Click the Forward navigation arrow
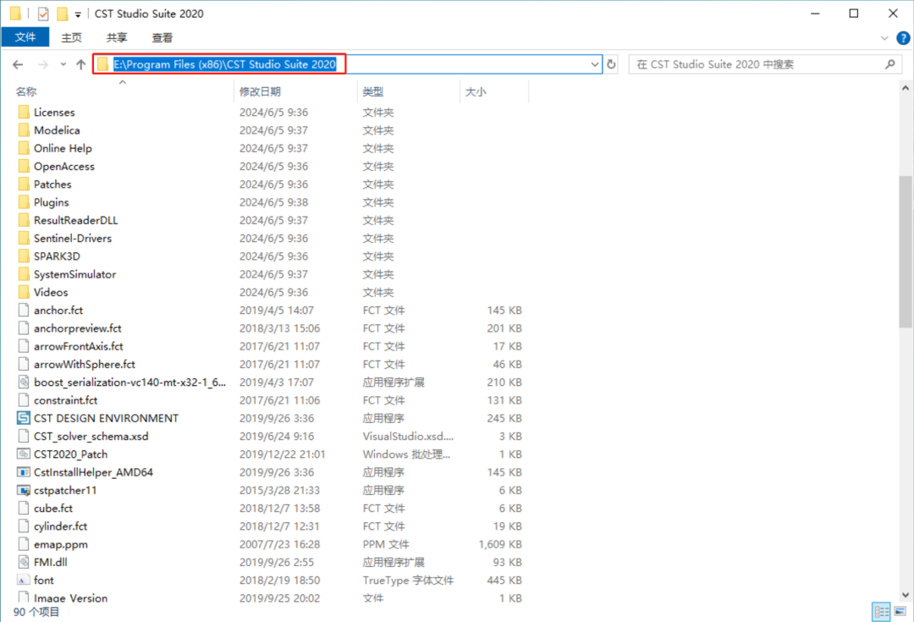 42,64
